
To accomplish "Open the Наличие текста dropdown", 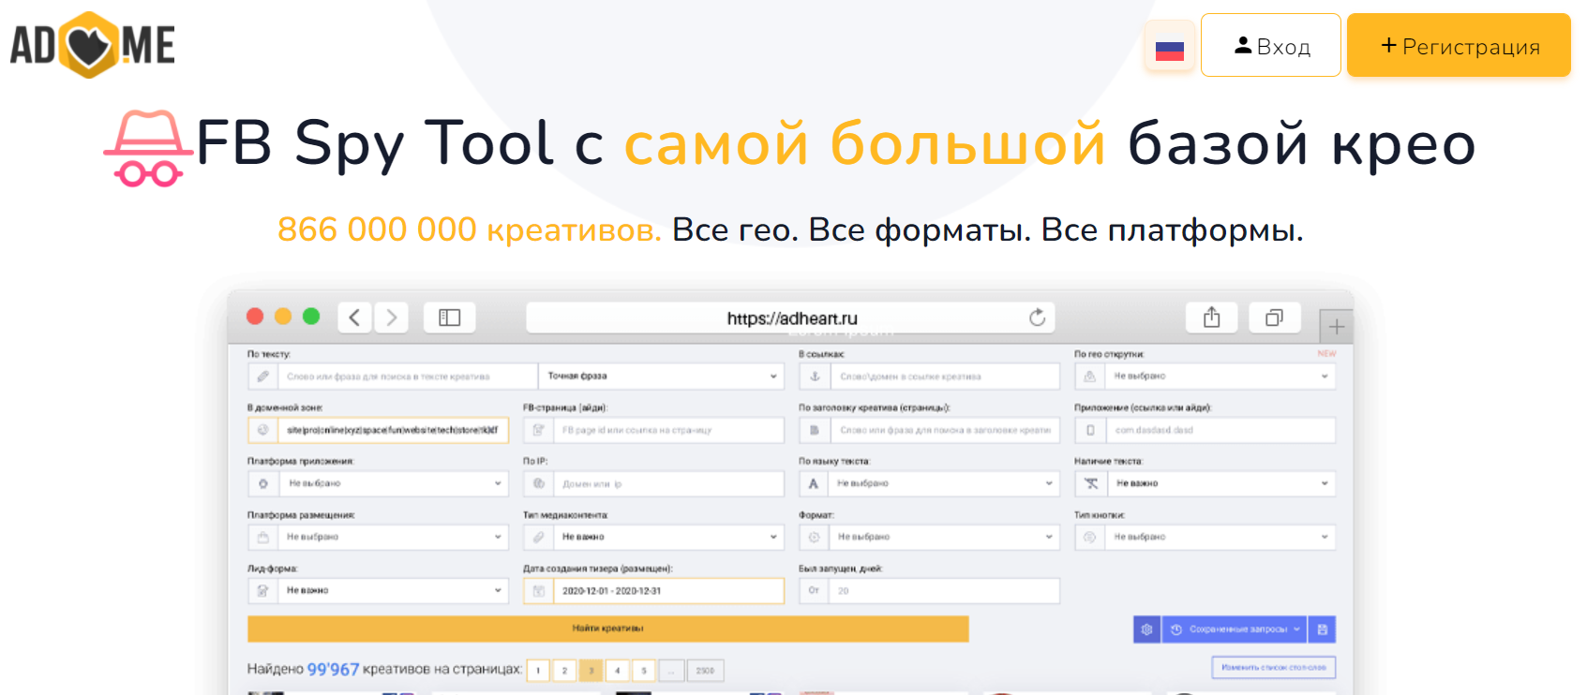I will coord(1220,483).
